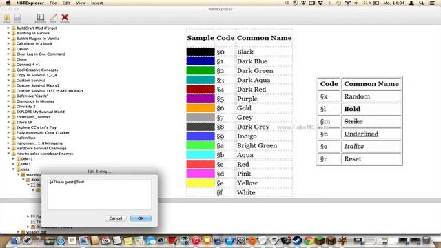Click the Gold §6 color sample

pos(201,108)
